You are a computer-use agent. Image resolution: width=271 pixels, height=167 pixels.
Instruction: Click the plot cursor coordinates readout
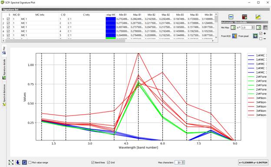(253, 162)
